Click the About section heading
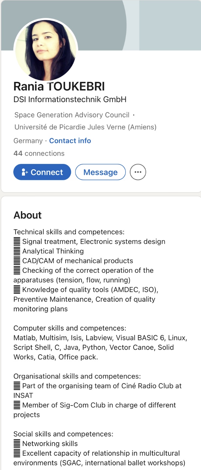201x470 pixels. pyautogui.click(x=28, y=215)
